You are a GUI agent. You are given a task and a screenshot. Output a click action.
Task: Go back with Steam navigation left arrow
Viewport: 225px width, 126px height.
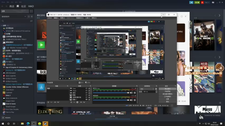3,6
